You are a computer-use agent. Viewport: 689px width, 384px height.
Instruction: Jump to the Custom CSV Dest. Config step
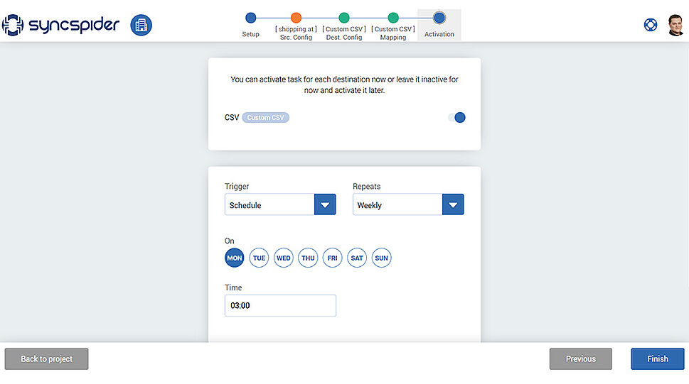click(x=344, y=18)
